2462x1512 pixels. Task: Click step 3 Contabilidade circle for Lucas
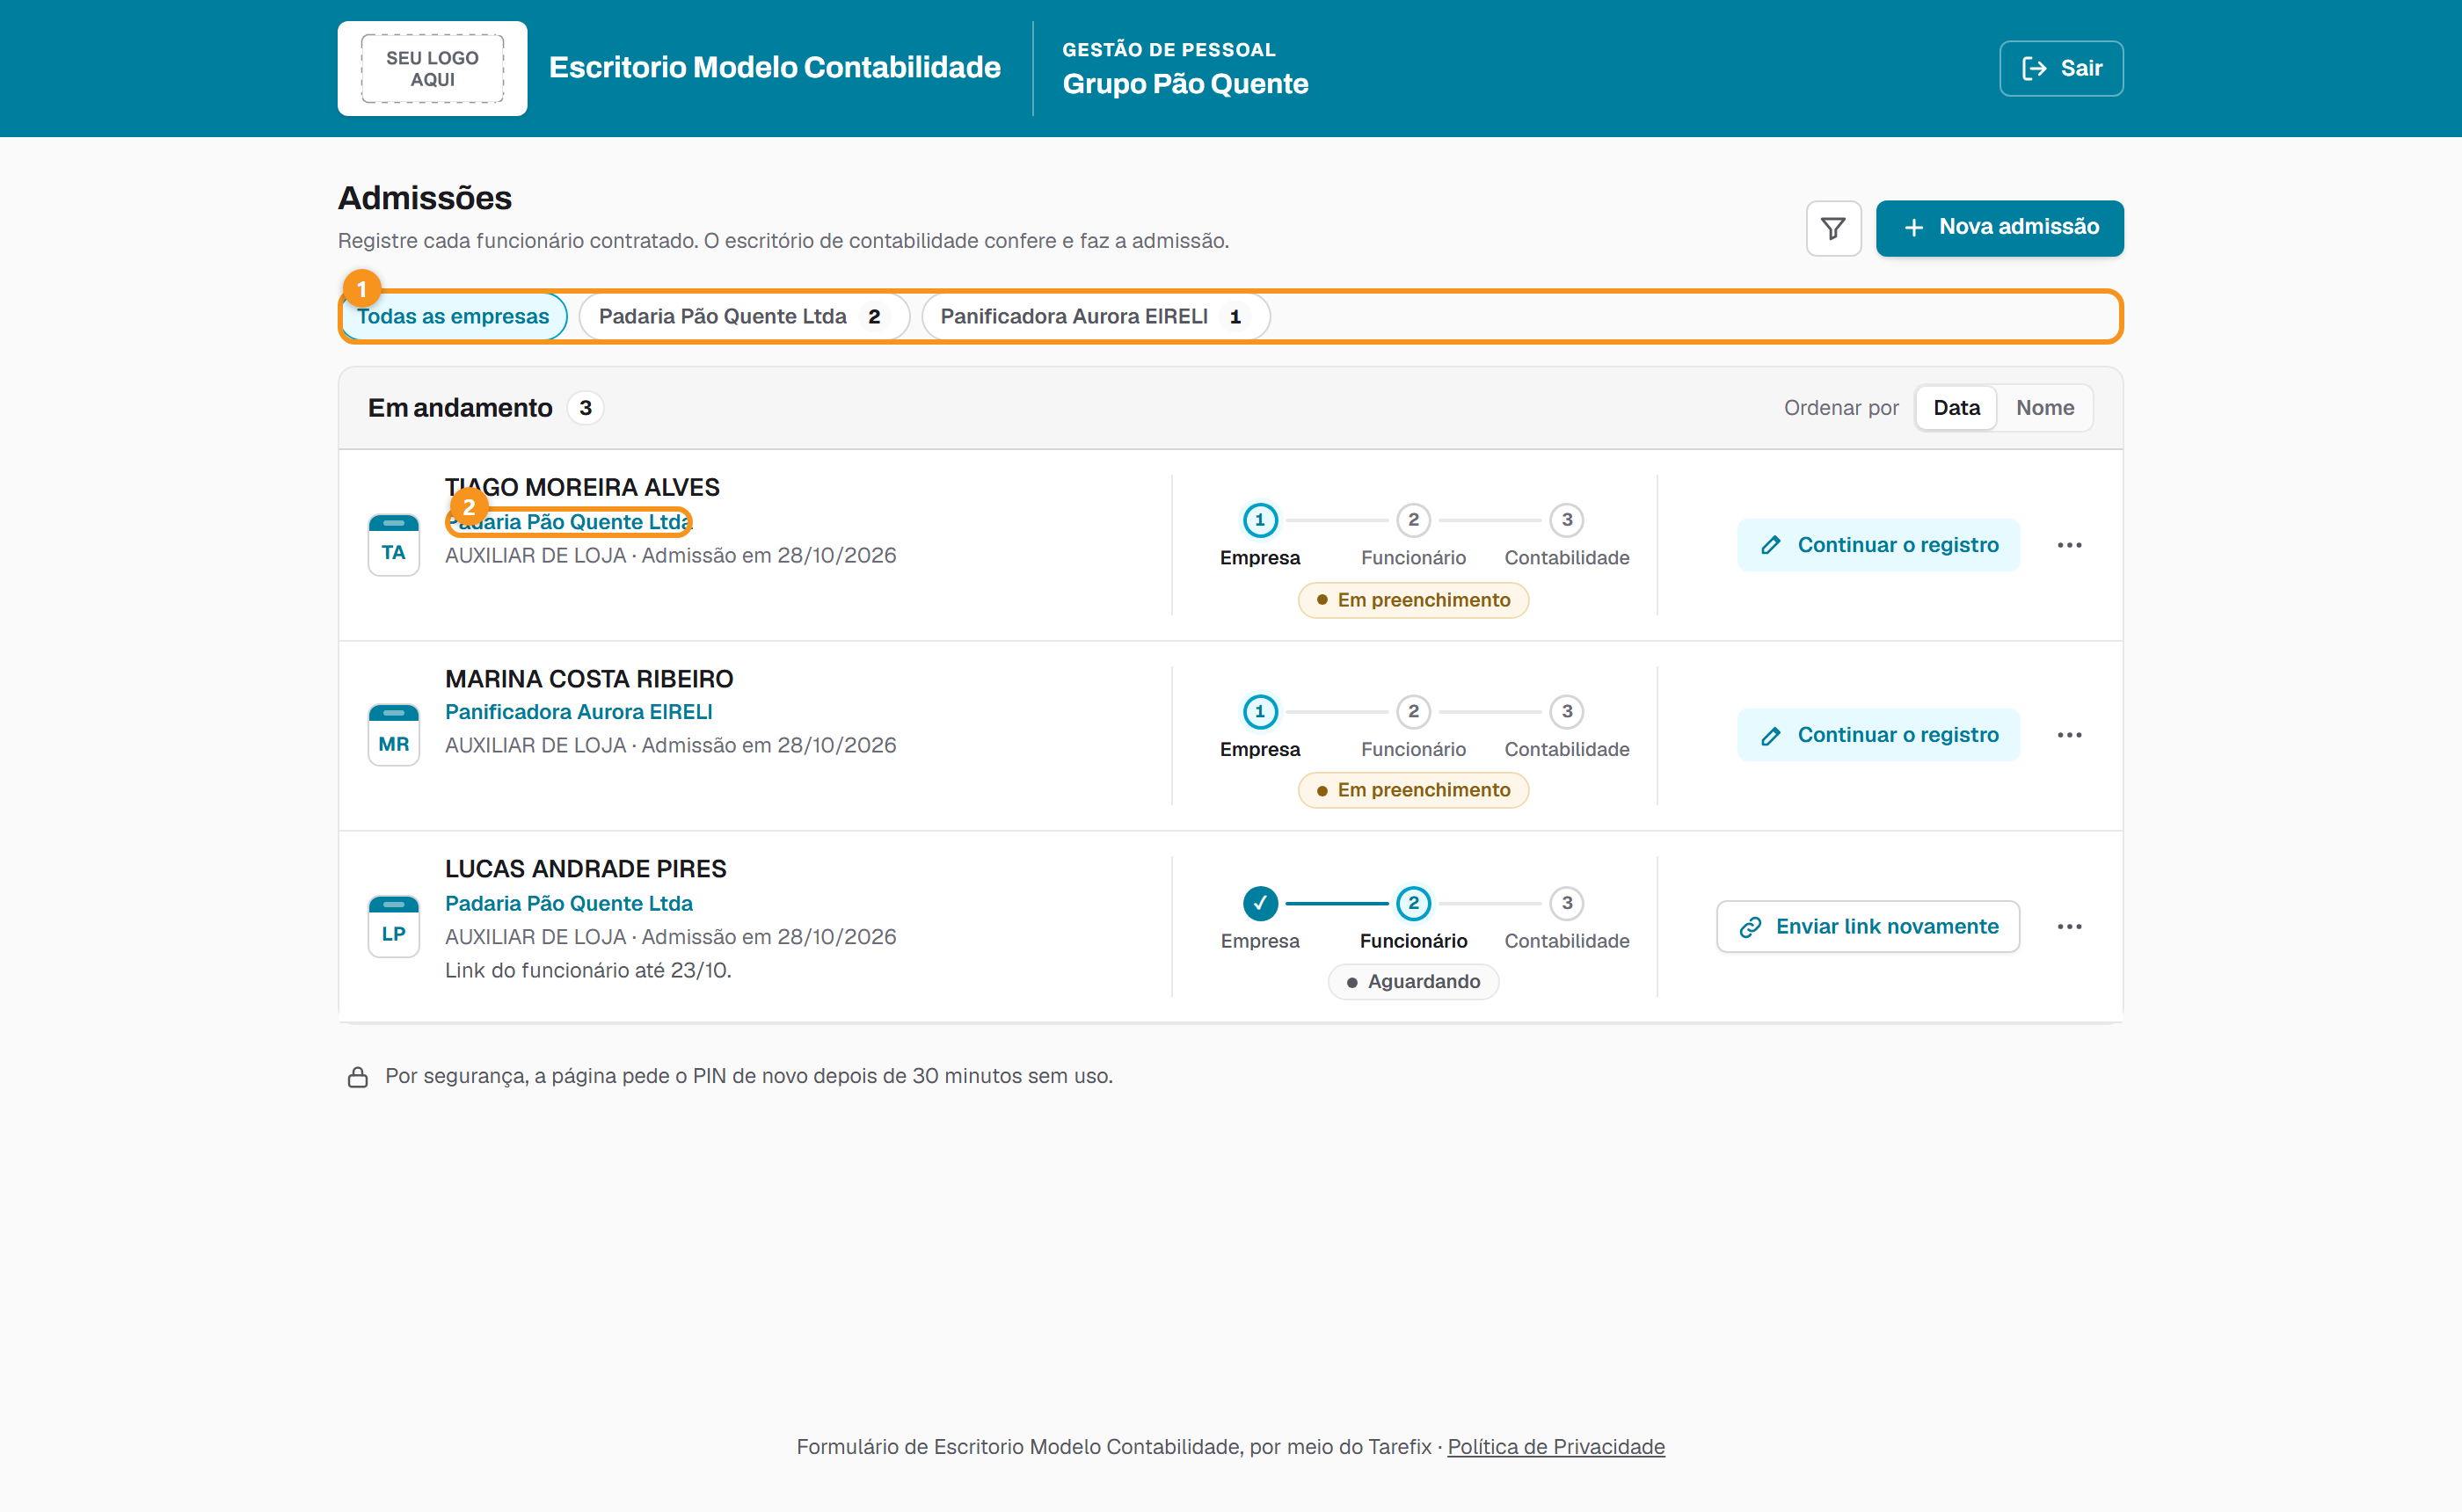point(1567,903)
